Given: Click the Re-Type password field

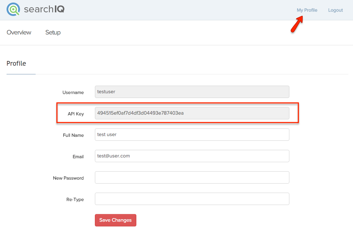Looking at the screenshot, I should point(192,199).
